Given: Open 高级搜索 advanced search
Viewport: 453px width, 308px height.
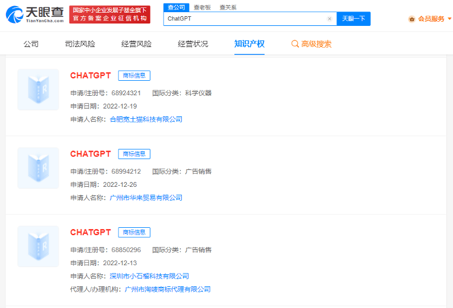Looking at the screenshot, I should pyautogui.click(x=316, y=44).
